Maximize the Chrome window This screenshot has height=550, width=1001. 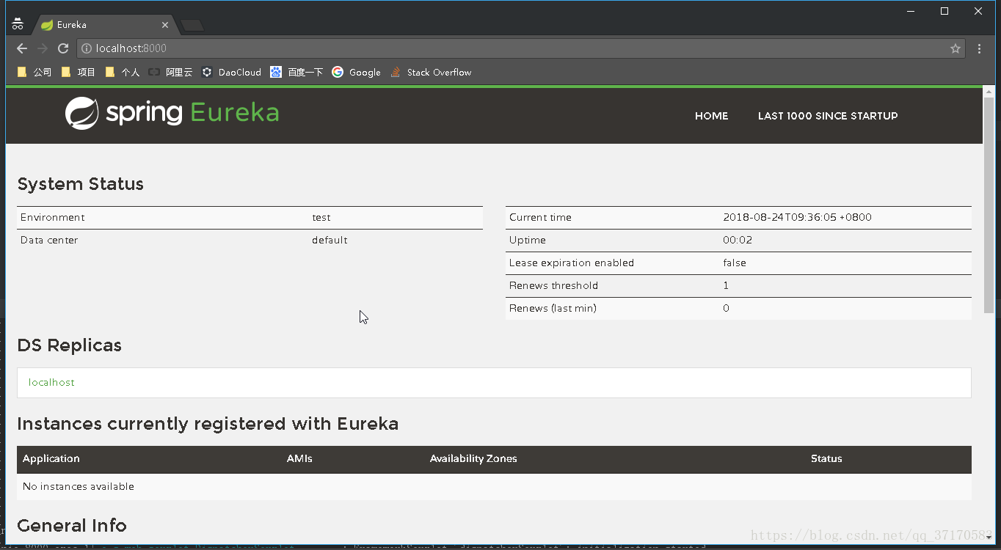944,11
